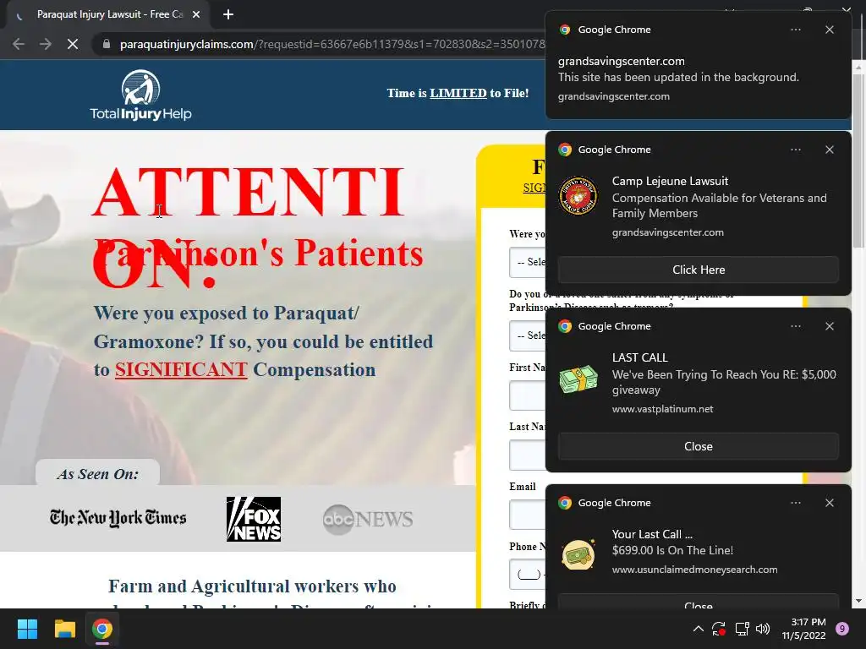Click the First Name input field
Viewport: 866px width, 649px height.
point(528,395)
